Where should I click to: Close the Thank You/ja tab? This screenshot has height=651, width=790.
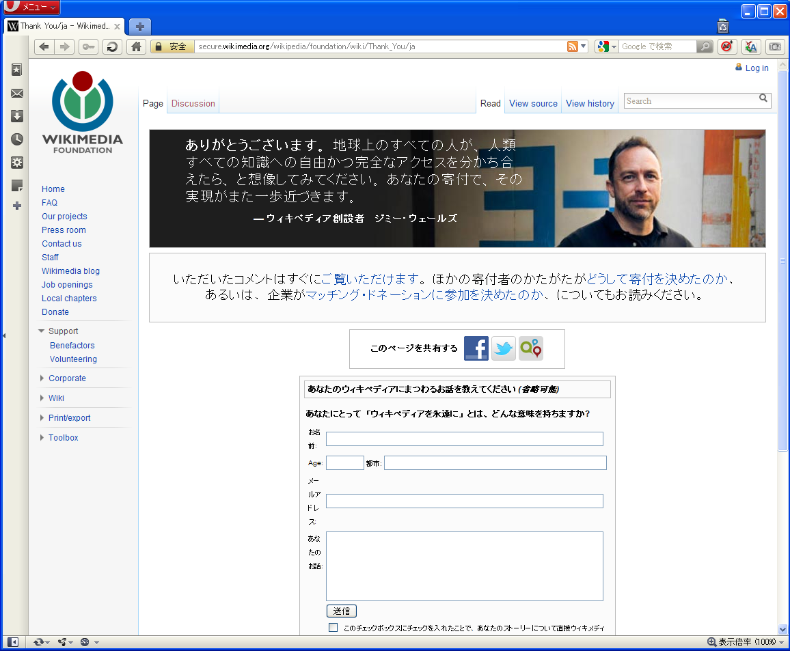tap(117, 26)
